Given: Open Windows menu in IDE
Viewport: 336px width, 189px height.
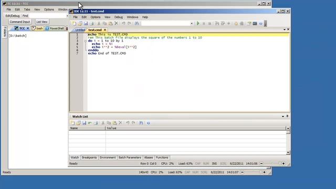Looking at the screenshot, I should click(x=132, y=17).
